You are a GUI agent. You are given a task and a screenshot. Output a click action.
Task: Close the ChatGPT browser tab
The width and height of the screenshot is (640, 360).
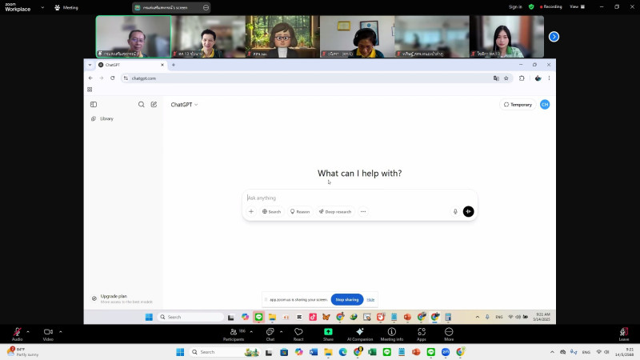pyautogui.click(x=162, y=65)
